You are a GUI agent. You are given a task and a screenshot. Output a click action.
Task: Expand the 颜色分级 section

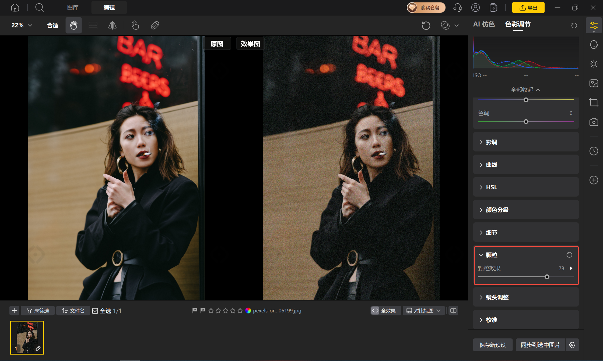(x=526, y=210)
